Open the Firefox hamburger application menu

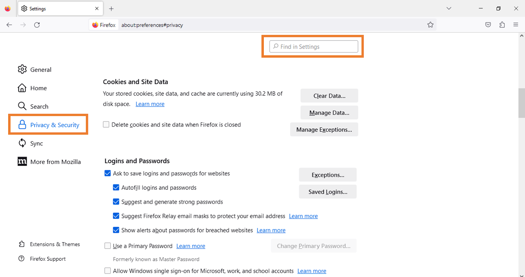[516, 25]
